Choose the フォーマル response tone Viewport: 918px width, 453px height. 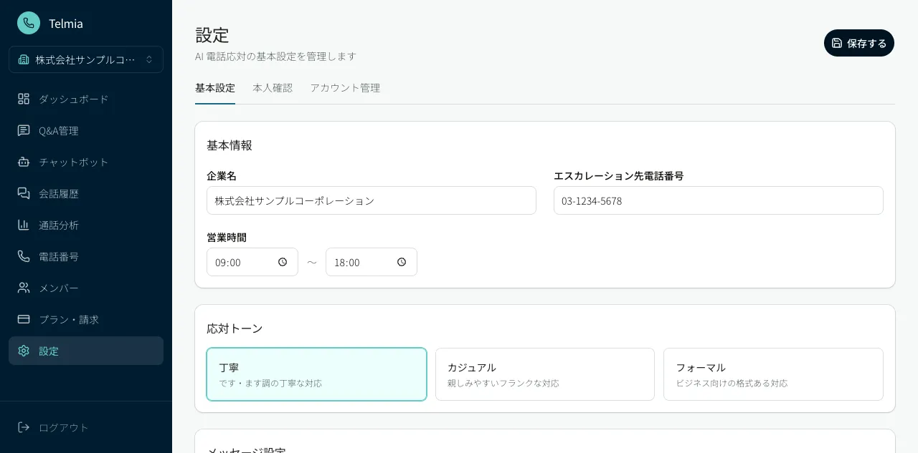(773, 374)
